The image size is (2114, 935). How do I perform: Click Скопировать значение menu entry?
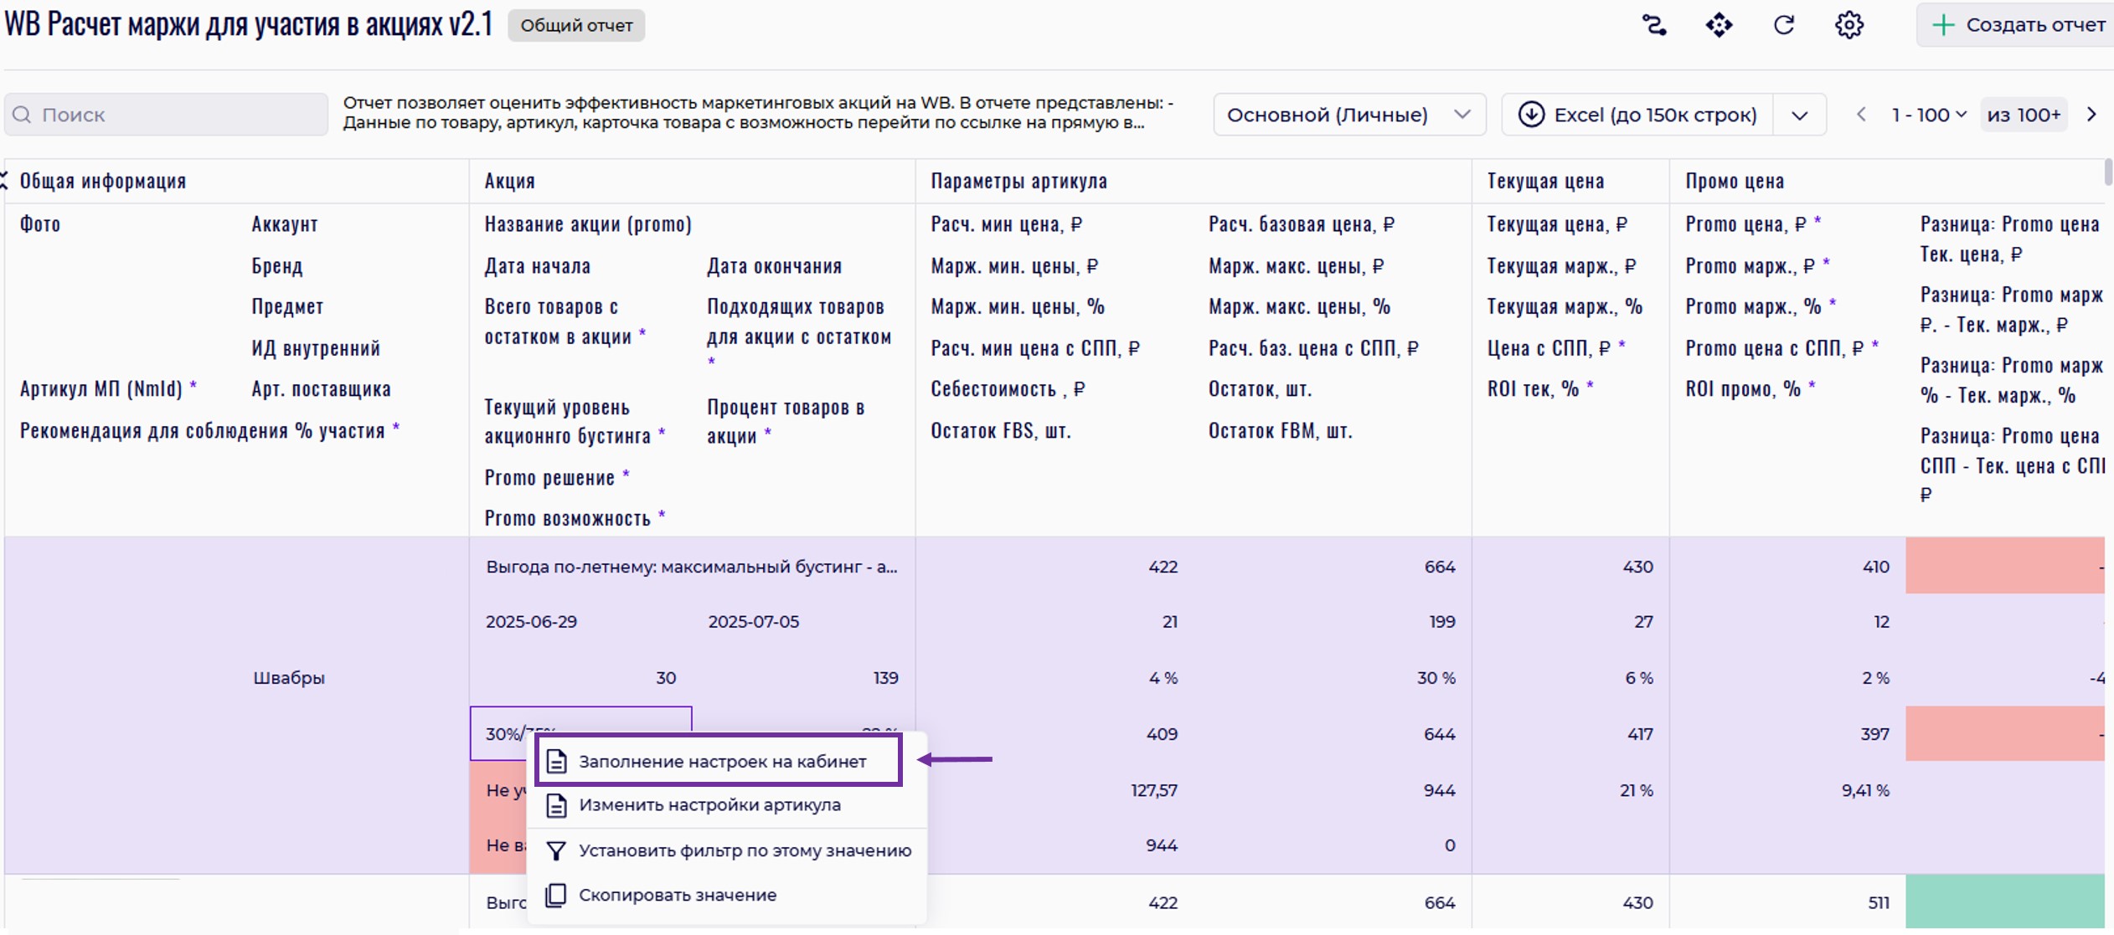click(x=677, y=895)
